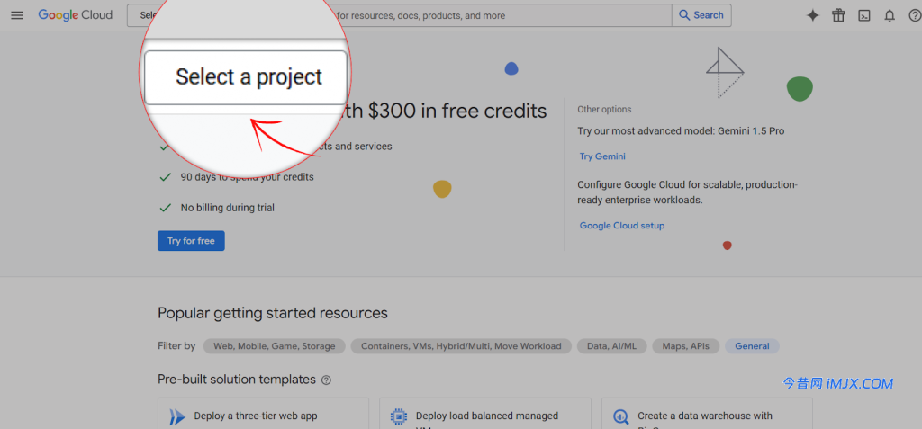The height and width of the screenshot is (429, 922).
Task: Open the help question mark icon
Action: (915, 15)
